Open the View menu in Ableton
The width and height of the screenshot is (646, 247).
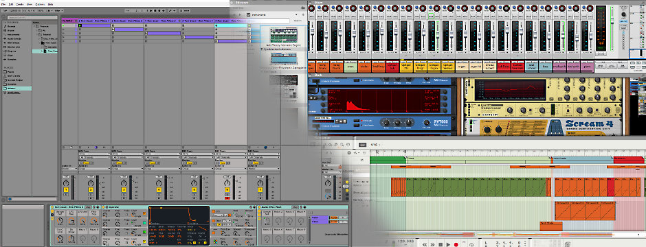(x=30, y=5)
